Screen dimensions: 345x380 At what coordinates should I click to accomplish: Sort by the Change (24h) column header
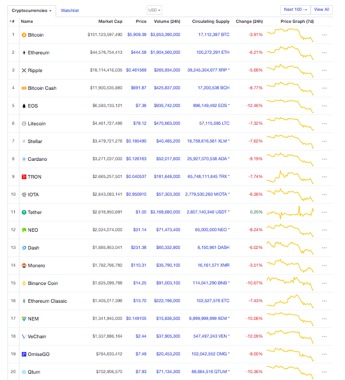[249, 21]
